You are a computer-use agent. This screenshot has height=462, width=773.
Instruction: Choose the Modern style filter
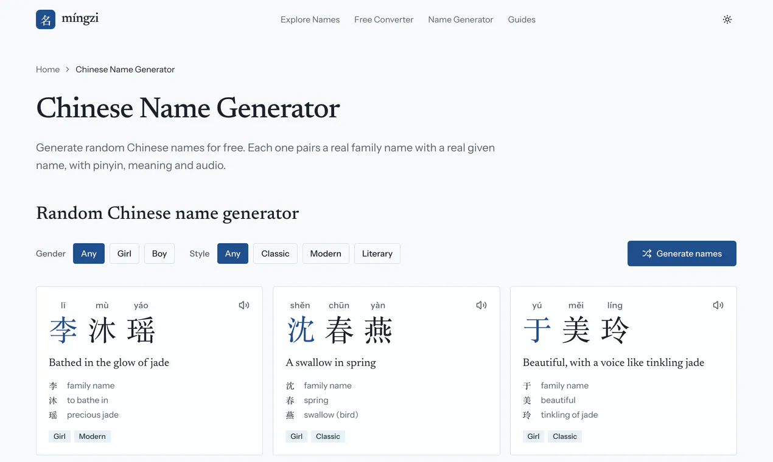pos(326,253)
